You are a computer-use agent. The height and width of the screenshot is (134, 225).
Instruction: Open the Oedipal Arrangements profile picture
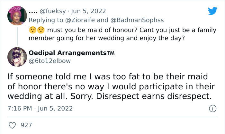pos(17,58)
